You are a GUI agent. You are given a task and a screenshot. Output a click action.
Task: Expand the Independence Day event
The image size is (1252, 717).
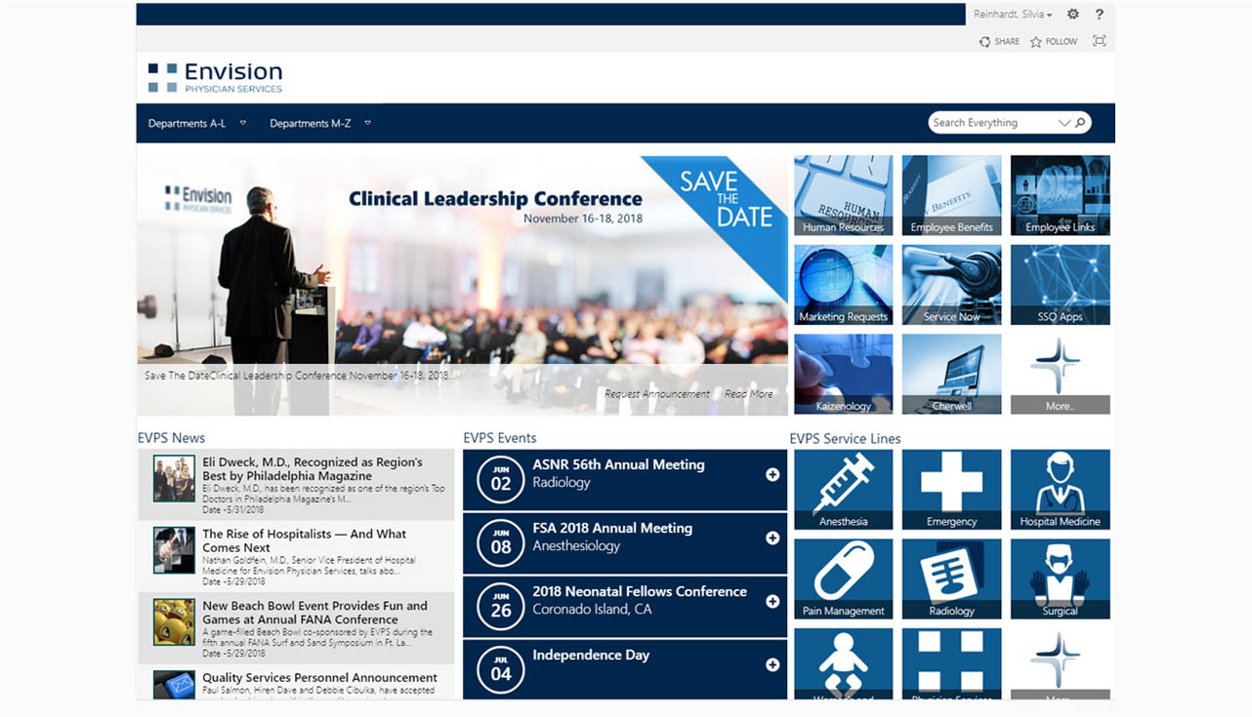(x=772, y=665)
